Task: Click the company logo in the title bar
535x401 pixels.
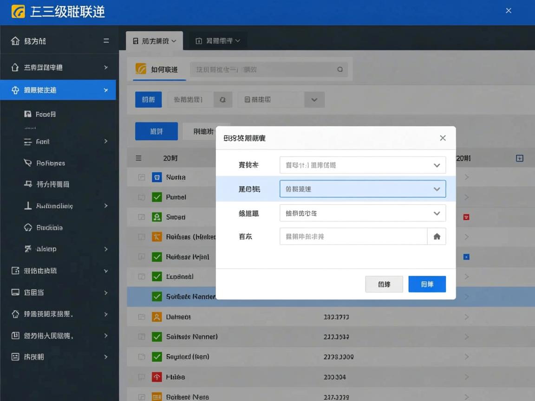Action: 19,10
